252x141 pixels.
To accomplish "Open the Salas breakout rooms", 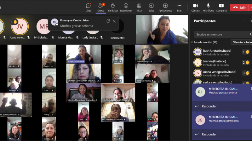I will pos(151,7).
